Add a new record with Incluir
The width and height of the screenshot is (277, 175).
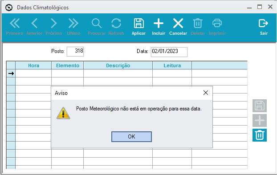coord(159,27)
